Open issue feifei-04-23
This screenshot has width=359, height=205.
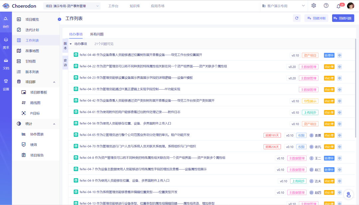136,78
